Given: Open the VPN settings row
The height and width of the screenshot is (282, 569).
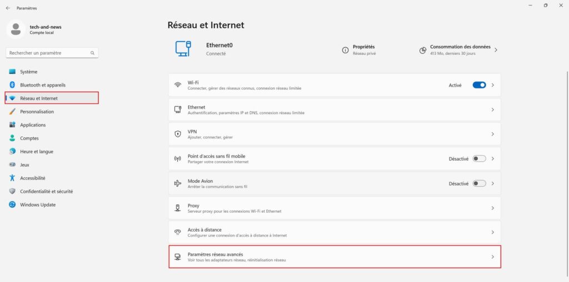Looking at the screenshot, I should click(x=335, y=134).
